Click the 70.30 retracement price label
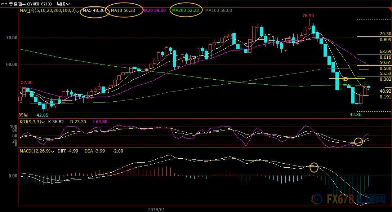392x212 pixels. tap(385, 34)
